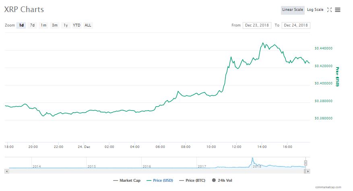Viewport: 353px width, 191px height.
Task: Click the XRP Charts heading
Action: point(24,9)
